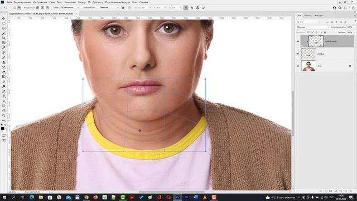This screenshot has height=201, width=357.
Task: Open the warp grid preset dropdown
Action: 69,7
